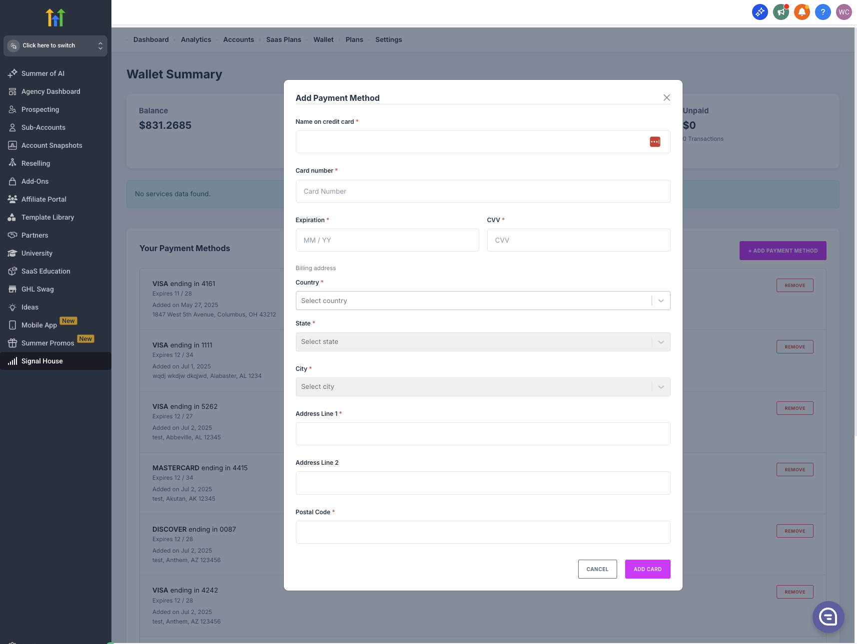Open Sub-Accounts from sidebar icon
857x644 pixels.
coord(12,127)
